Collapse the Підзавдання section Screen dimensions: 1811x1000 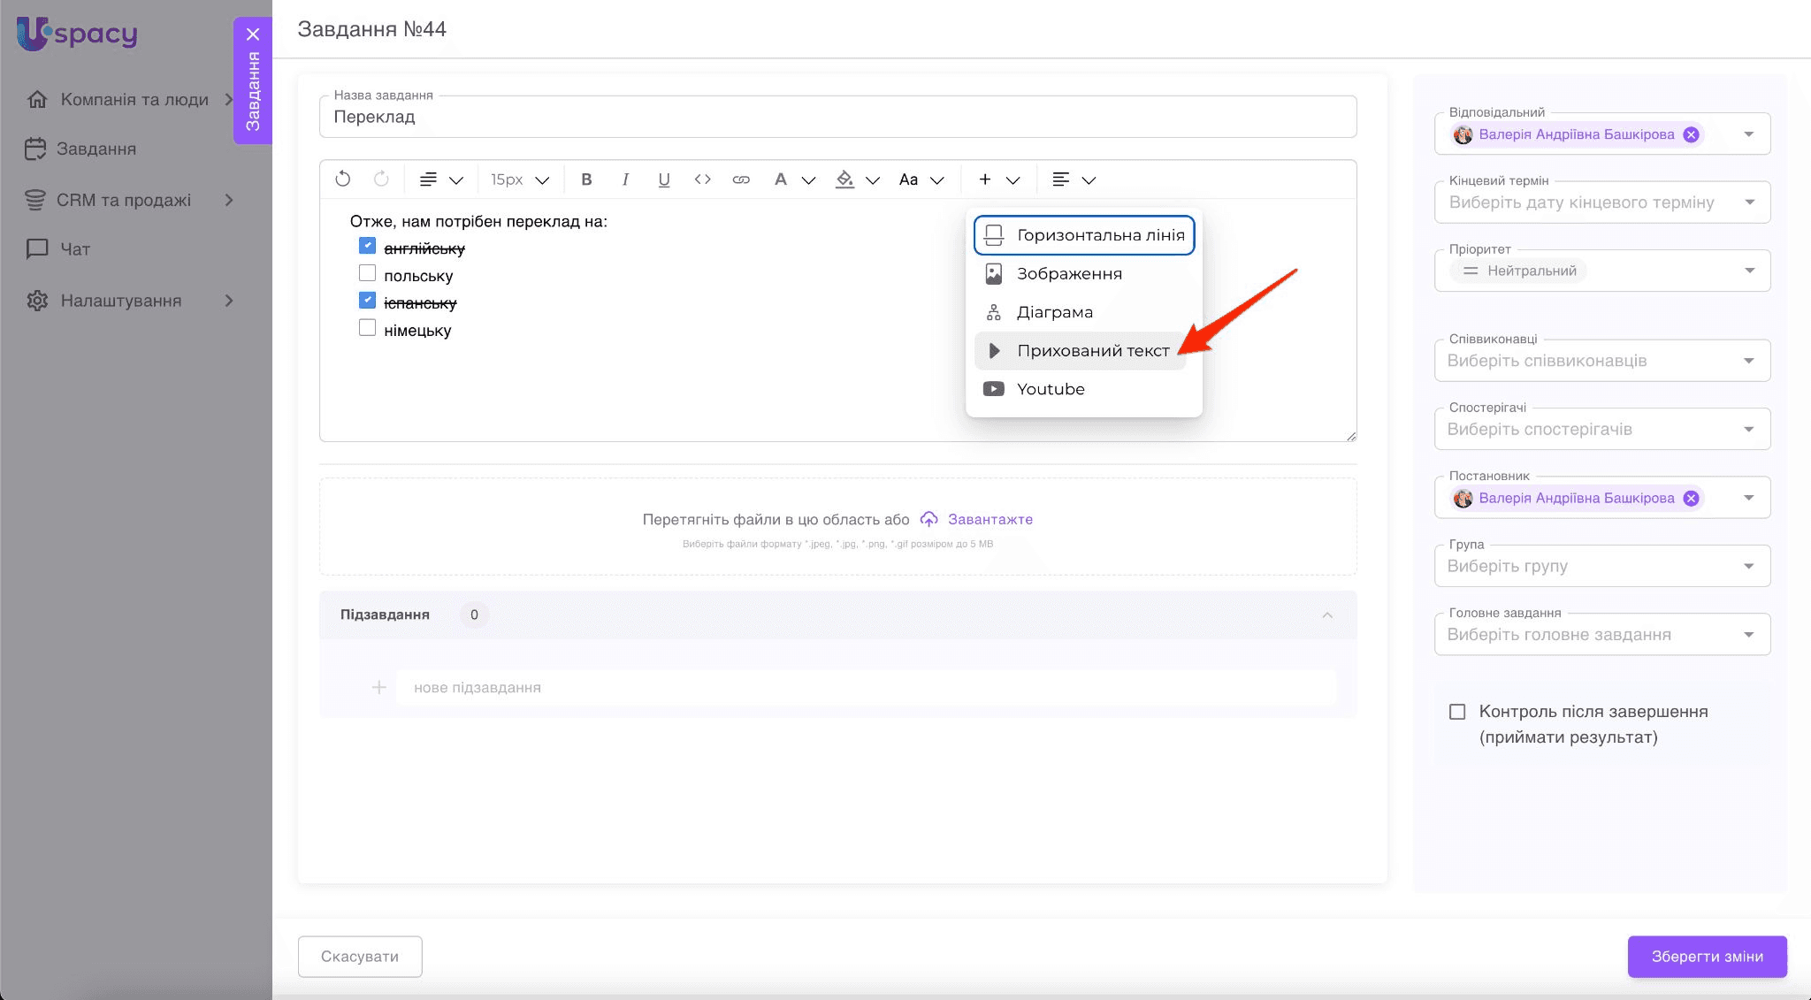(x=1327, y=615)
